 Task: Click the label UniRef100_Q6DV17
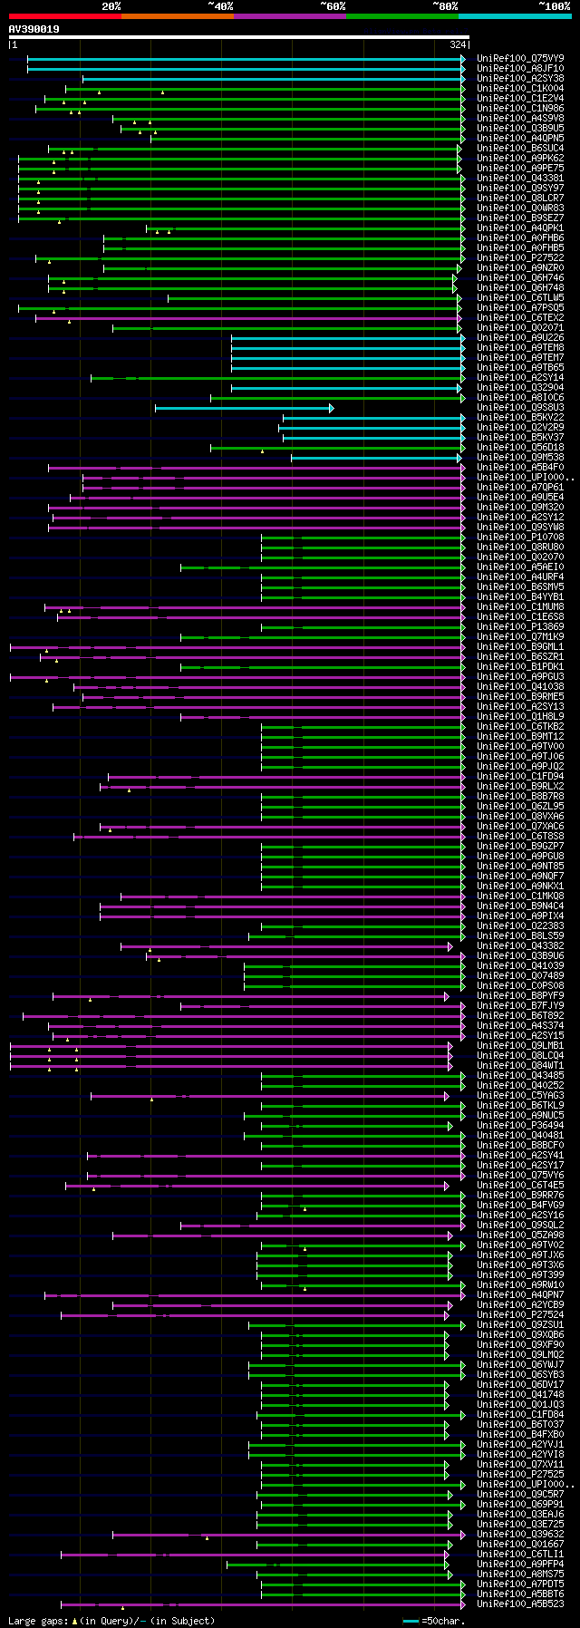[520, 1384]
